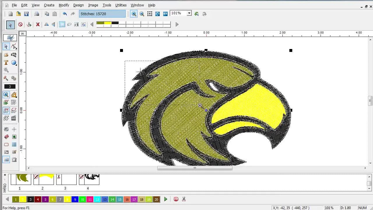Screen dimensions: 373x210
Task: Choose the node edit tool in toolbox
Action: pos(14,46)
